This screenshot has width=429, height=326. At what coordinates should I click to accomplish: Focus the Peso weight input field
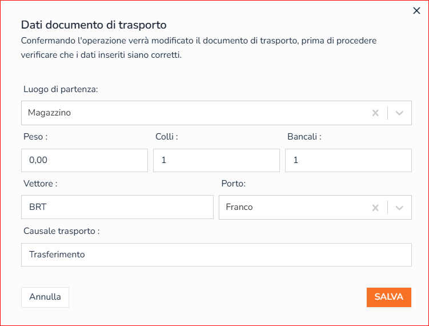tap(85, 161)
